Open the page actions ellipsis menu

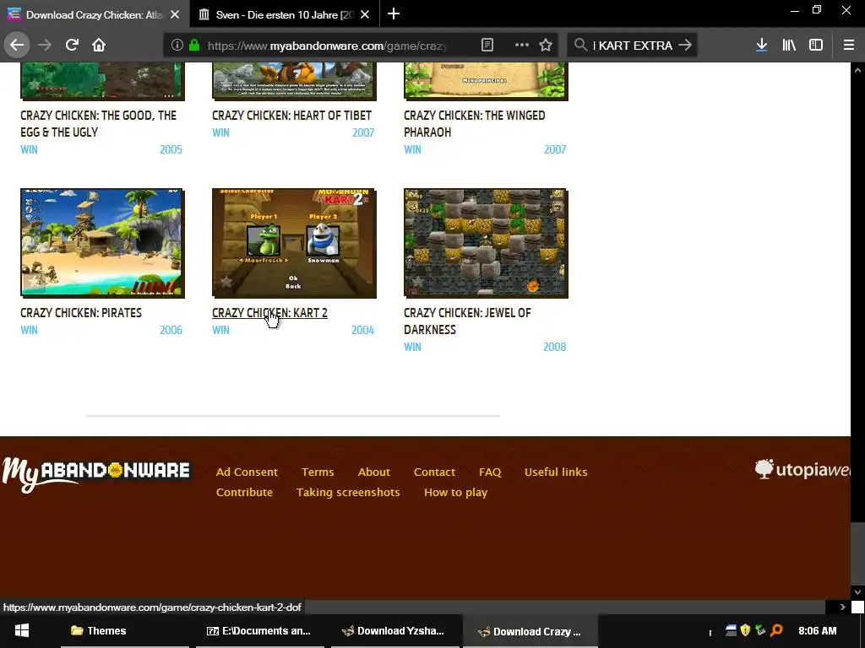click(x=521, y=46)
